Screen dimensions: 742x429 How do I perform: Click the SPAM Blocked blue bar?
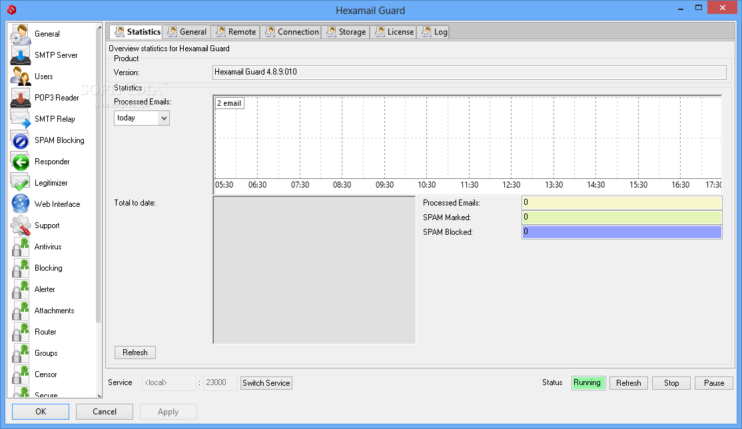coord(622,232)
